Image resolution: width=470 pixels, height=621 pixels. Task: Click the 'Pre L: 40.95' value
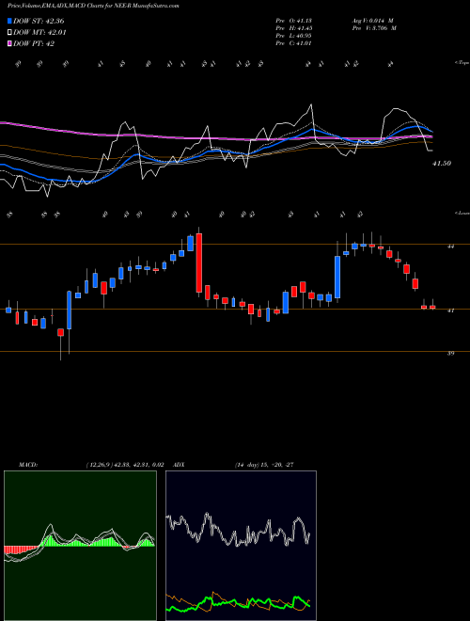coord(294,36)
